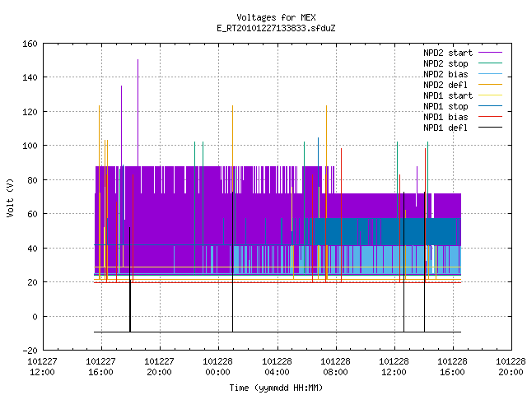Image resolution: width=527 pixels, height=395 pixels.
Task: Click the -20 y-axis tick label
Action: 30,351
